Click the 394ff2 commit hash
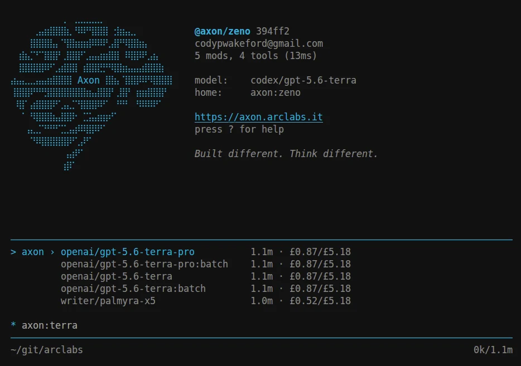 coord(272,31)
